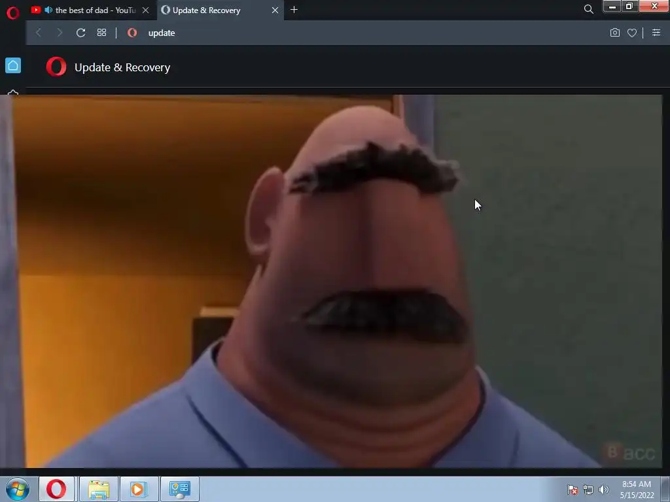Open the Opera main menu logo

(13, 13)
